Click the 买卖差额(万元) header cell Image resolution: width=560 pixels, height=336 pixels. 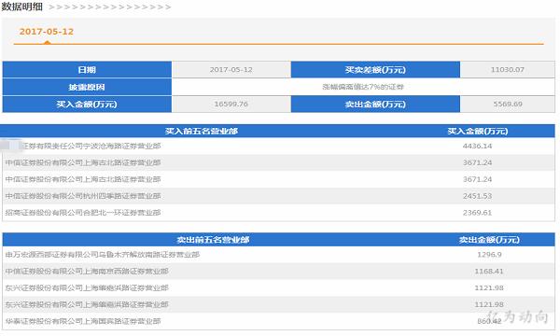click(x=375, y=70)
